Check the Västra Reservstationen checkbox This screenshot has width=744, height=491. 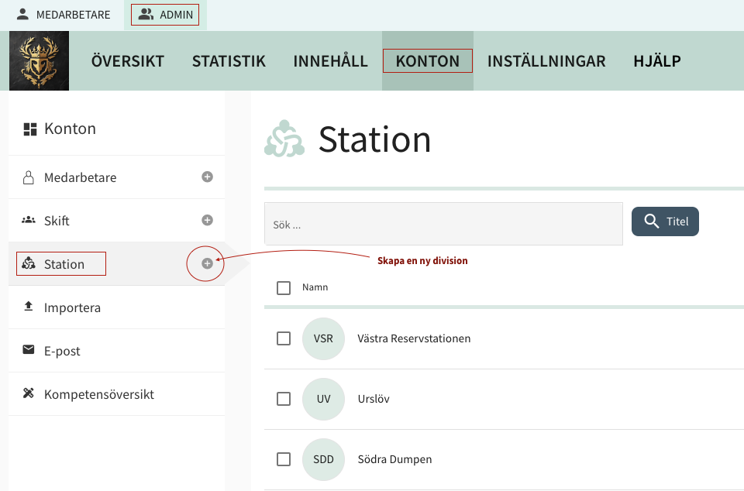(x=284, y=339)
